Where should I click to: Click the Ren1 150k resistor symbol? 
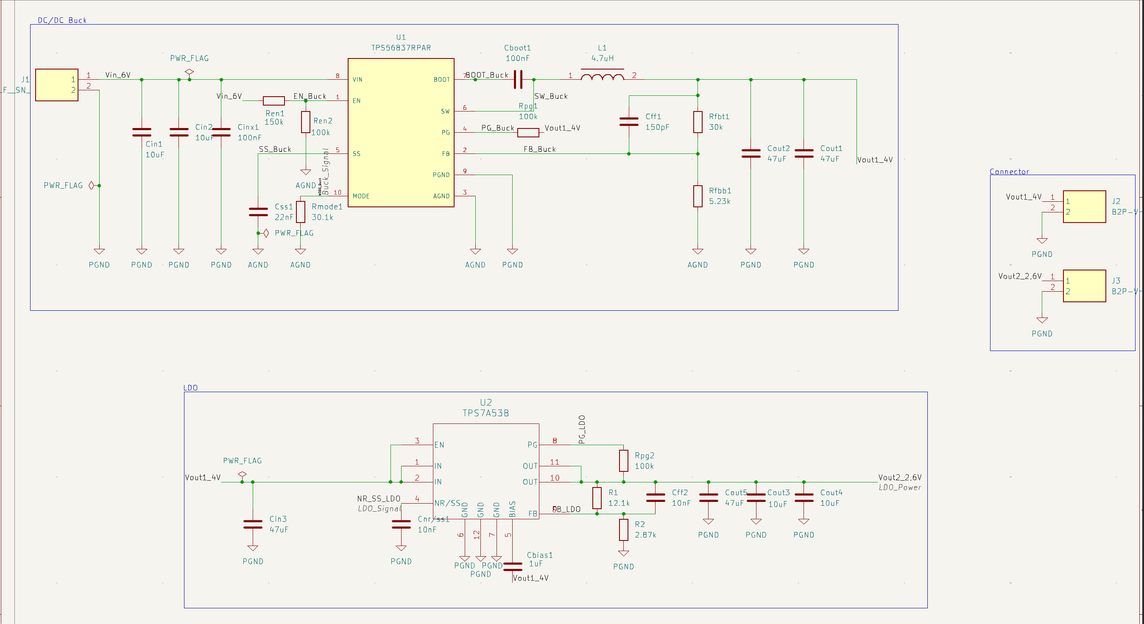click(x=274, y=101)
